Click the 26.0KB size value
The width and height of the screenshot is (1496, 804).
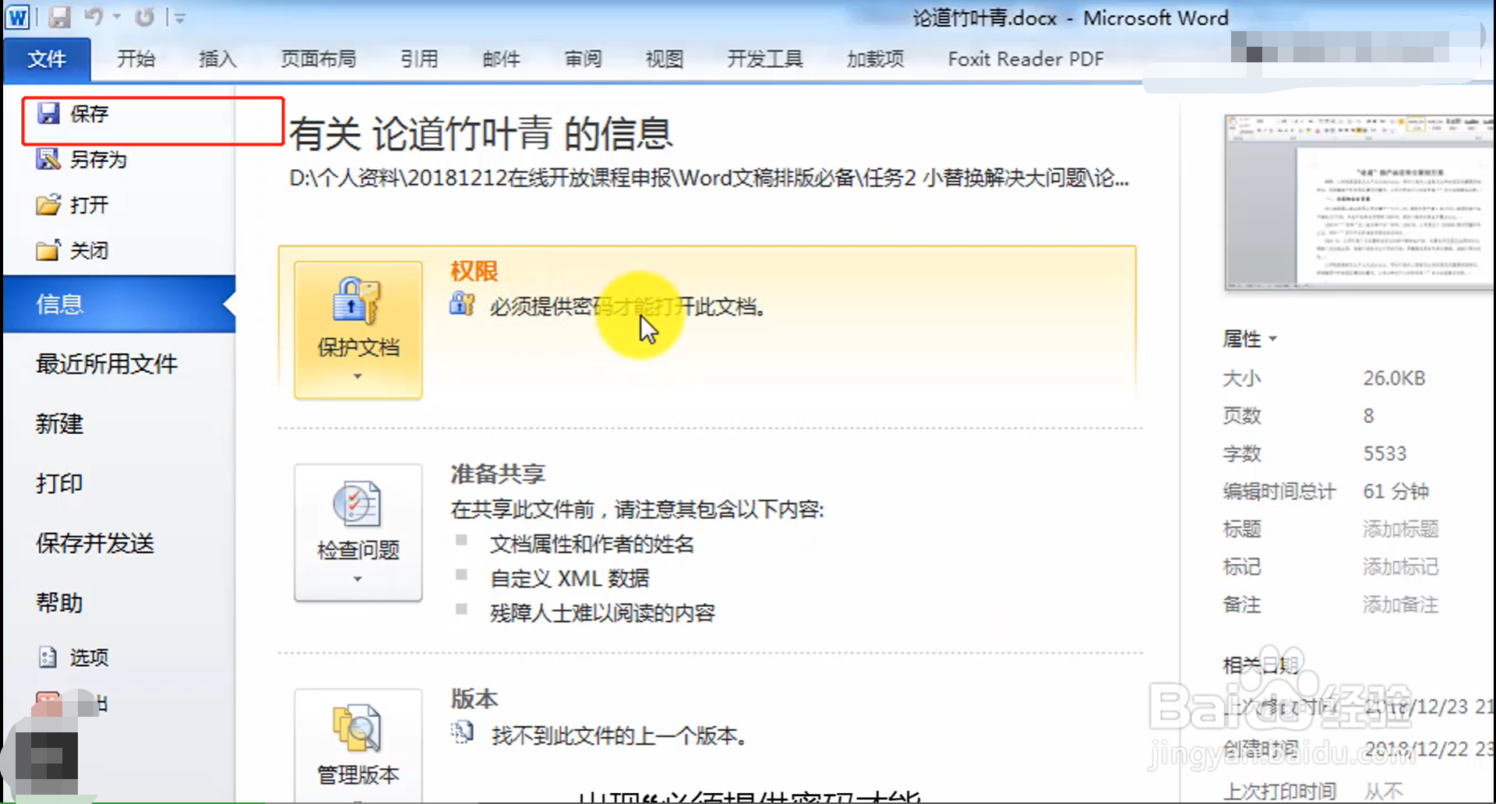1394,379
